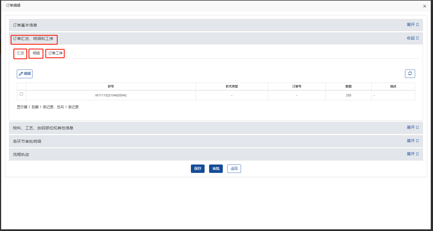Click the 审批 approve button
Screen dimensions: 433x231
[216, 169]
